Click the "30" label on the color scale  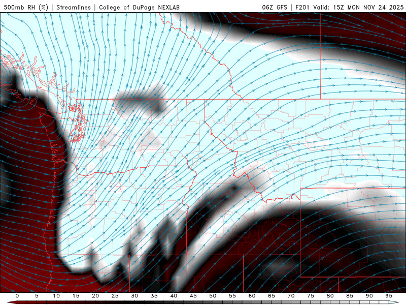(134, 296)
